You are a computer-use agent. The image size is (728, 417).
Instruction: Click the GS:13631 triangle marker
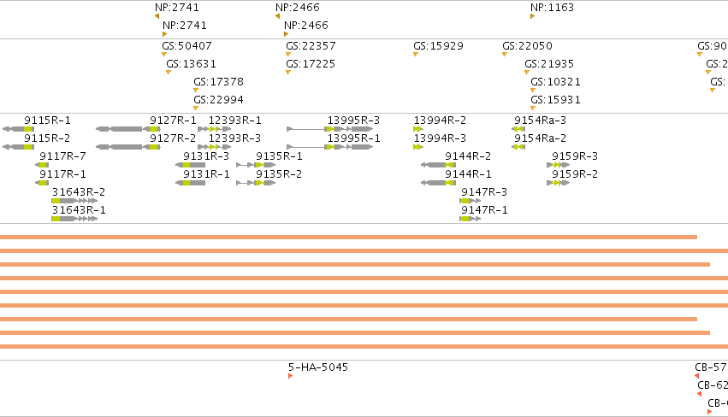coord(169,73)
